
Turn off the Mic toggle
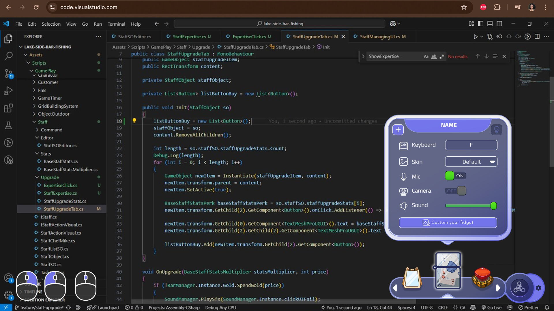coord(456,176)
